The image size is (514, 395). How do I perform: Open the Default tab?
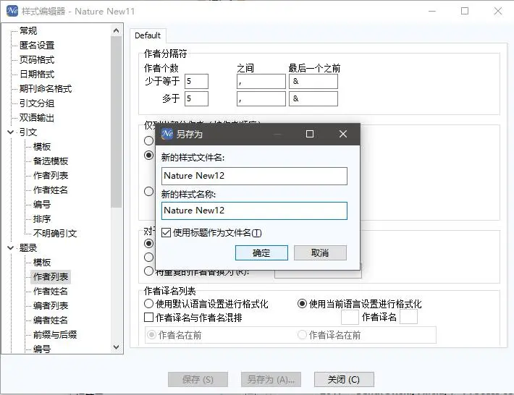(148, 35)
